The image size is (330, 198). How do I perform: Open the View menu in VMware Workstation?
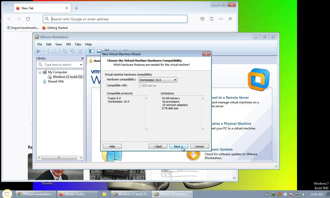[x=59, y=44]
